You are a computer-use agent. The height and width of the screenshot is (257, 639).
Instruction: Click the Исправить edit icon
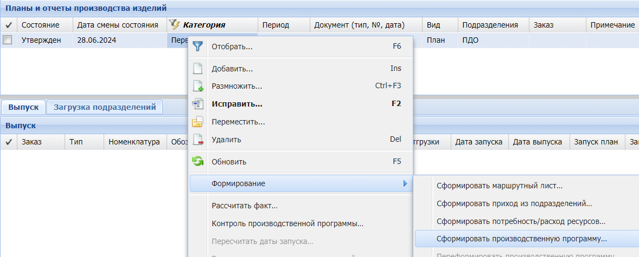pos(198,104)
